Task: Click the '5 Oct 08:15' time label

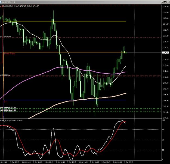Action: coord(49,162)
